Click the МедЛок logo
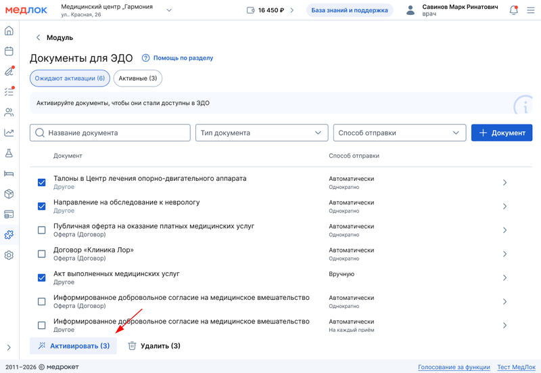 pyautogui.click(x=26, y=10)
